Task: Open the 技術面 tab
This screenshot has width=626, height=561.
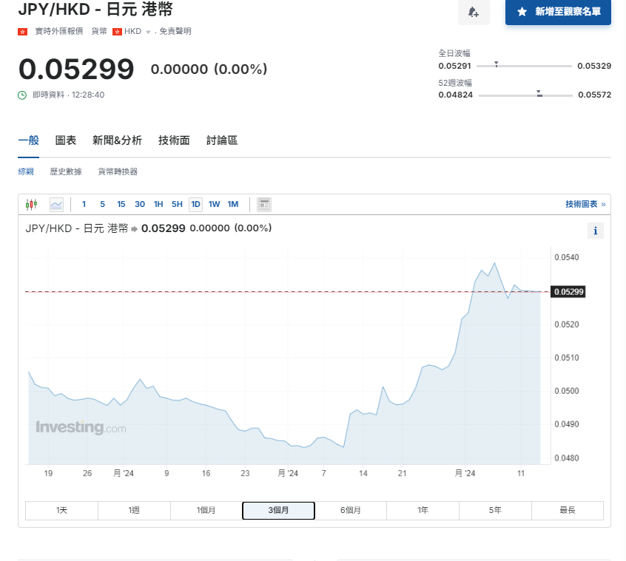Action: pyautogui.click(x=174, y=140)
